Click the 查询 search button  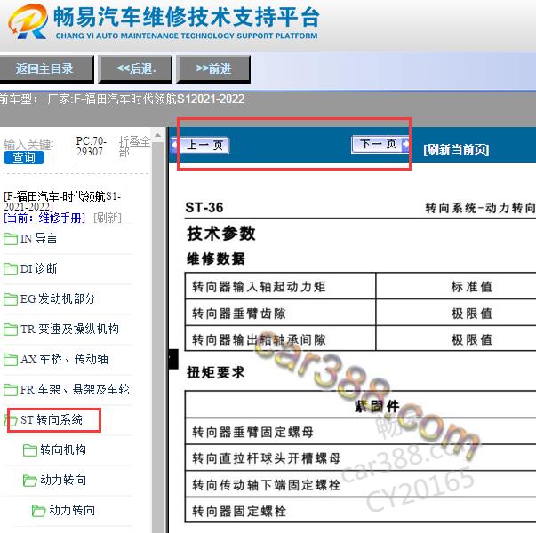[24, 157]
